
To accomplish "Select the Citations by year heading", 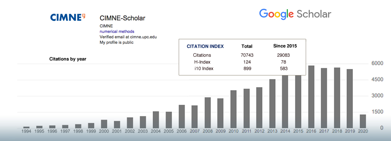I will (68, 59).
